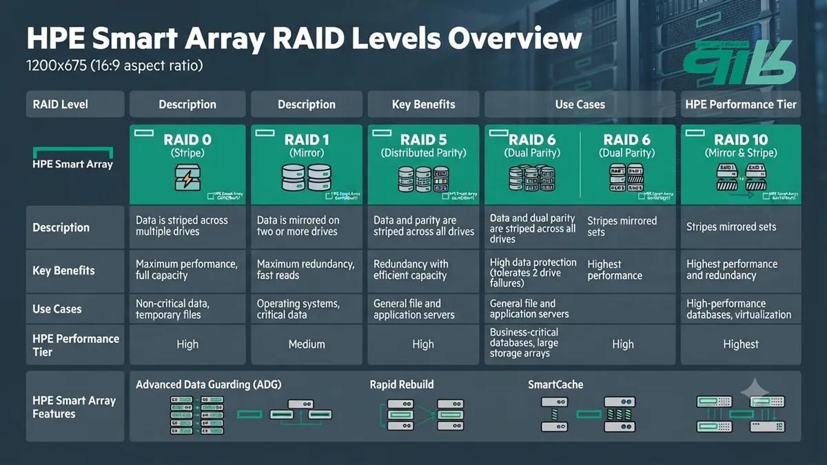827x465 pixels.
Task: Select the Description header above RAID 1
Action: click(307, 105)
